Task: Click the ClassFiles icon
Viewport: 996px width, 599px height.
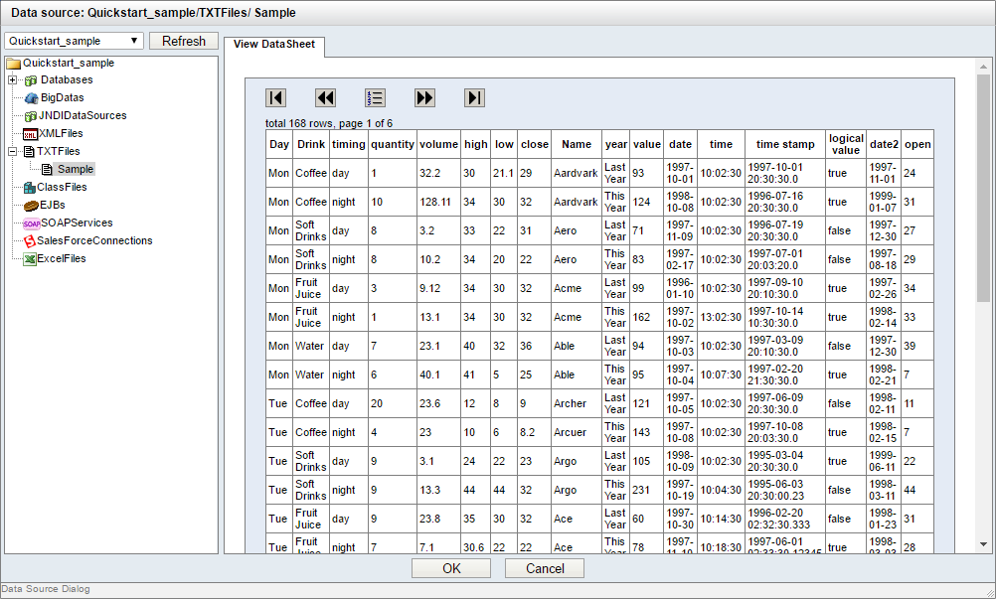Action: [x=29, y=187]
